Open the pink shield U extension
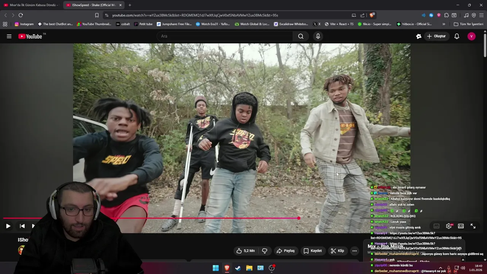 pyautogui.click(x=439, y=15)
